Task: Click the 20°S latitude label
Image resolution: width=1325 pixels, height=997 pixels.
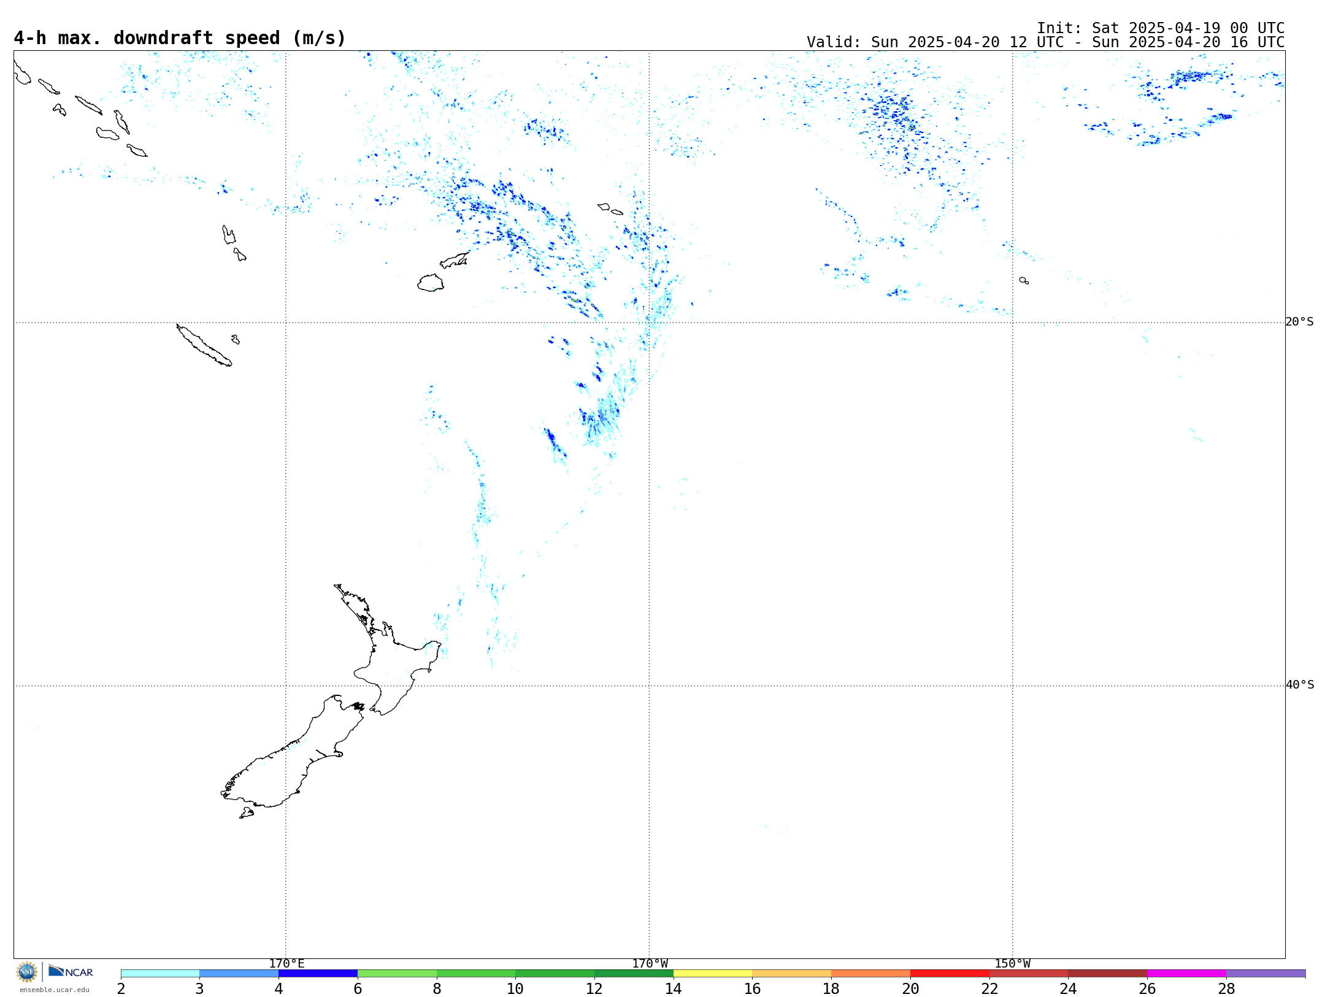Action: [1300, 322]
